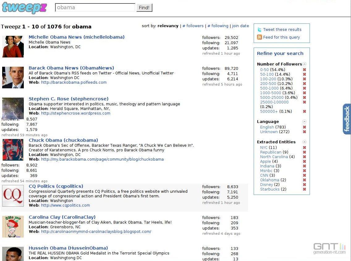The height and width of the screenshot is (261, 351).
Task: Exclude the 500-1000 followers range
Action: [x=304, y=88]
